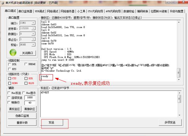
Task: Open the 串口调试 tab
Action: (10, 11)
